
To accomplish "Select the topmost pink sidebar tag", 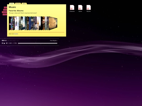I will point(6,8).
